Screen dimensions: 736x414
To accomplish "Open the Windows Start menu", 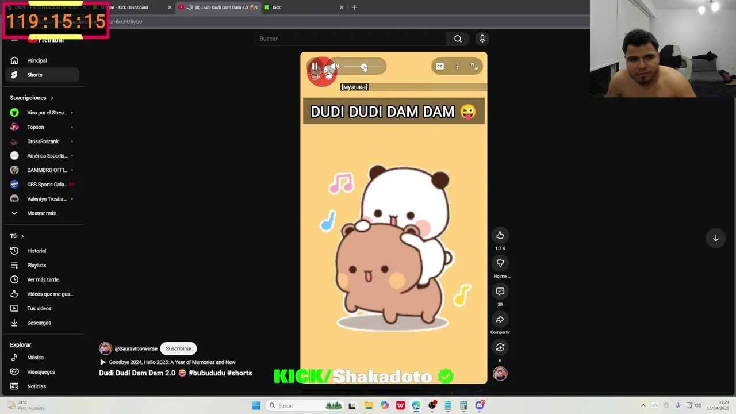I will click(x=256, y=405).
